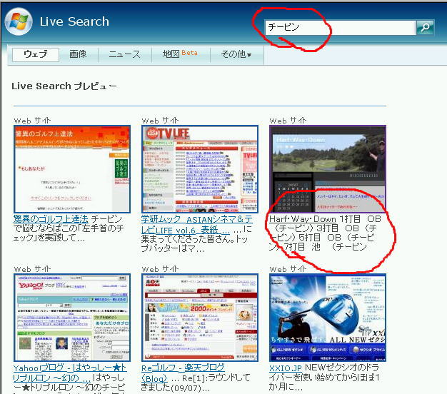Screen dimensions: 447x394
Task: Open the 驚異のゴルフ上達法 site thumbnail
Action: (x=72, y=169)
